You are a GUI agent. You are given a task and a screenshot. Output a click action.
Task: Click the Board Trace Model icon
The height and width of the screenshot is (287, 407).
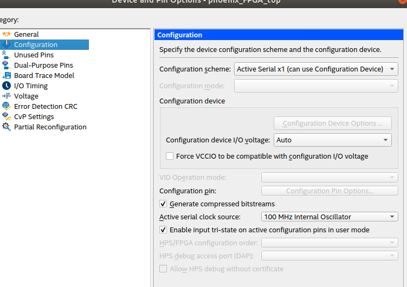[x=7, y=75]
